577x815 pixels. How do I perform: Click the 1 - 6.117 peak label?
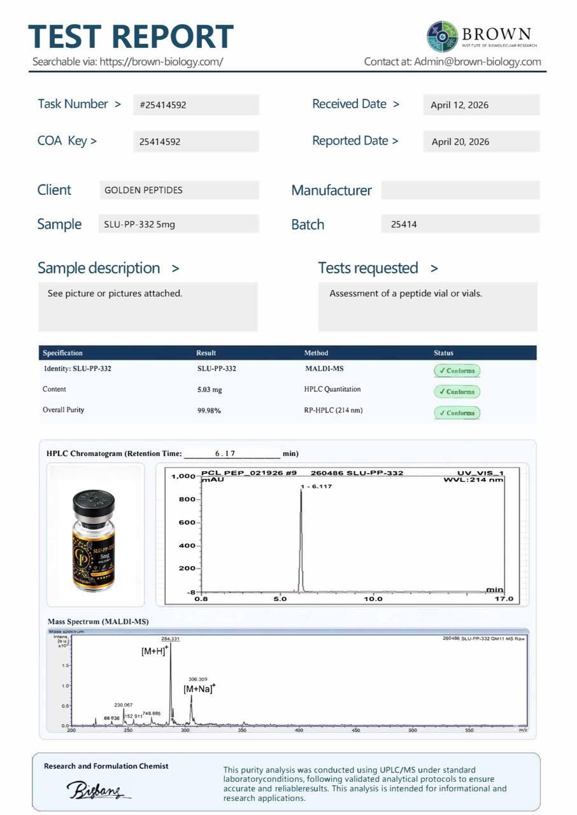[x=316, y=486]
